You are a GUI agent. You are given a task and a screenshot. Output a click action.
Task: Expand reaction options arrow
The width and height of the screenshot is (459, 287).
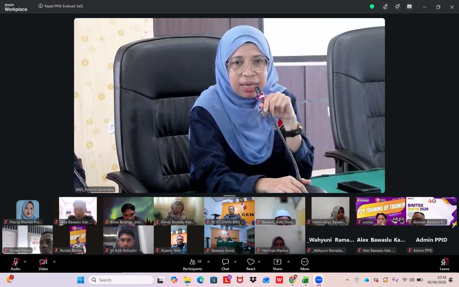[259, 262]
